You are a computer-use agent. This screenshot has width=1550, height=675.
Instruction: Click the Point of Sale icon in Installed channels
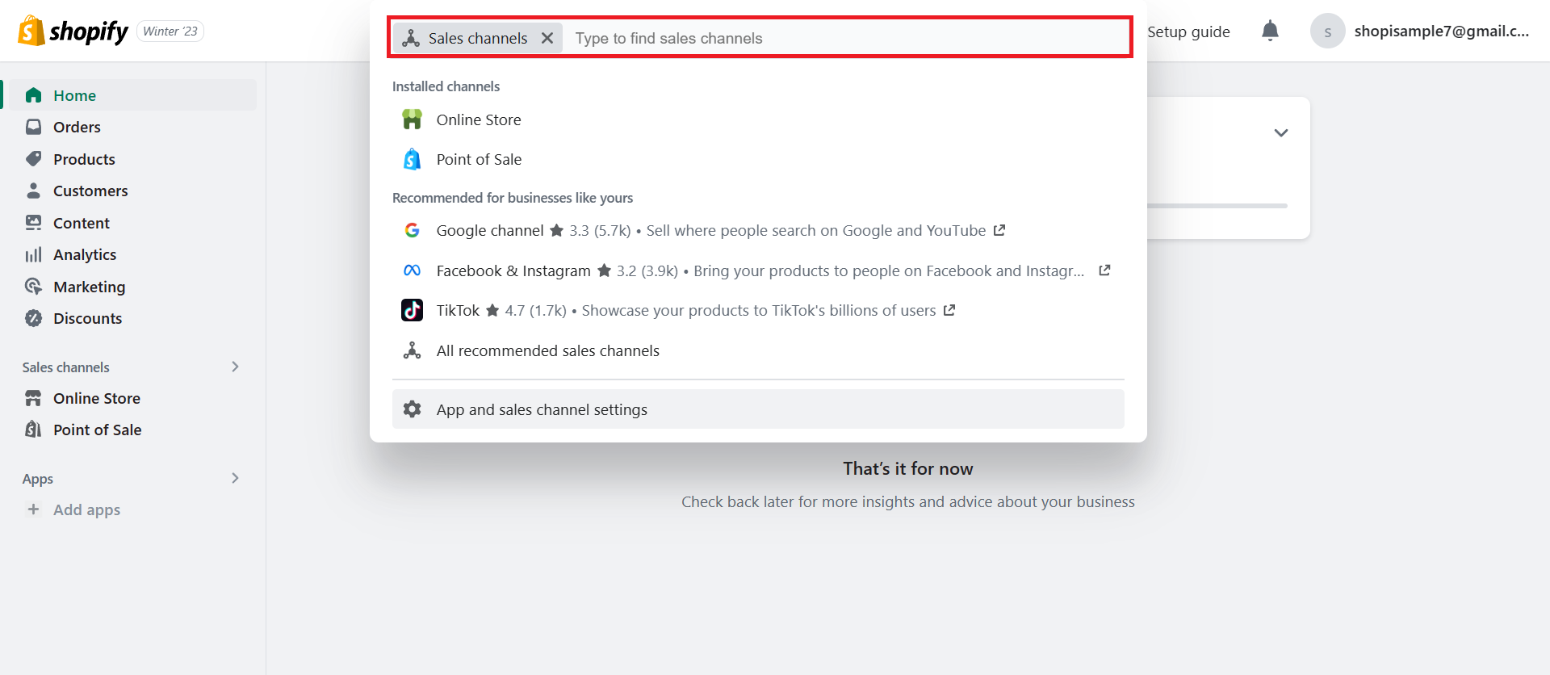pyautogui.click(x=412, y=159)
